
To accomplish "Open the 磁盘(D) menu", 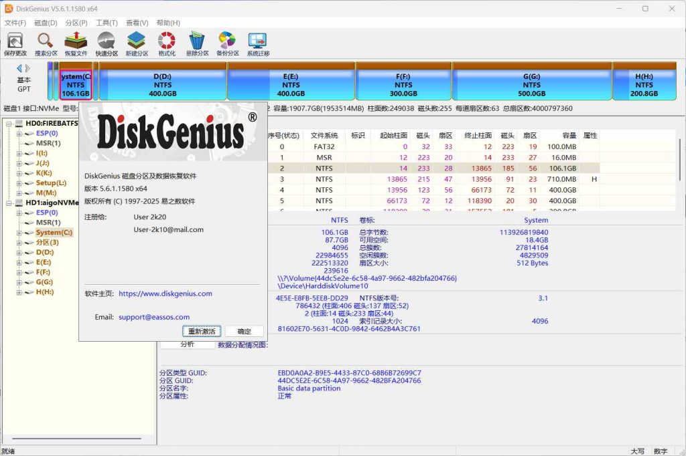I will 46,23.
